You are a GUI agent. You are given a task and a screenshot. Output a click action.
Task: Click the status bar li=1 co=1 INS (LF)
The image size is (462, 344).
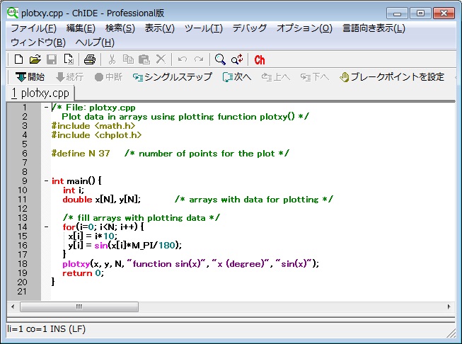click(x=47, y=328)
